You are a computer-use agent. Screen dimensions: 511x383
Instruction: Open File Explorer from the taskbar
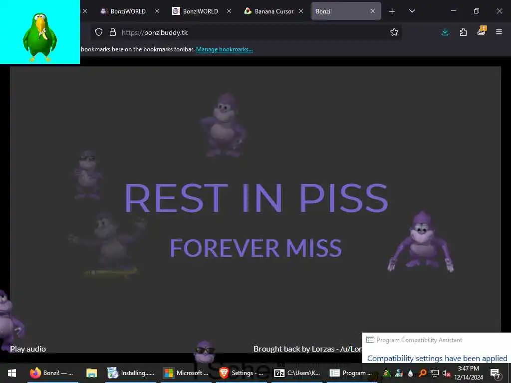point(92,373)
